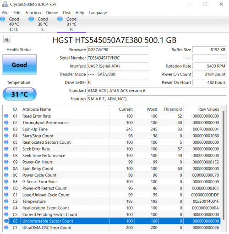This screenshot has width=229, height=234.
Task: Click the CrystalDiskInfo app icon in title bar
Action: (x=5, y=4)
